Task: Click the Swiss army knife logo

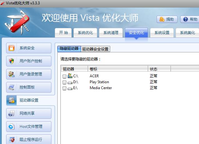Action: click(x=17, y=22)
